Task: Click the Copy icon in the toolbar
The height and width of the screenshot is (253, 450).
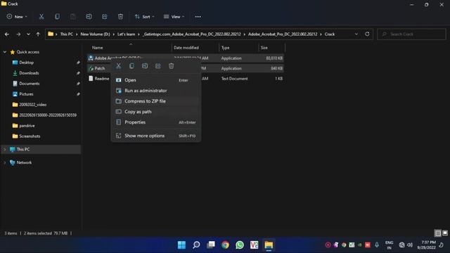Action: (58, 17)
